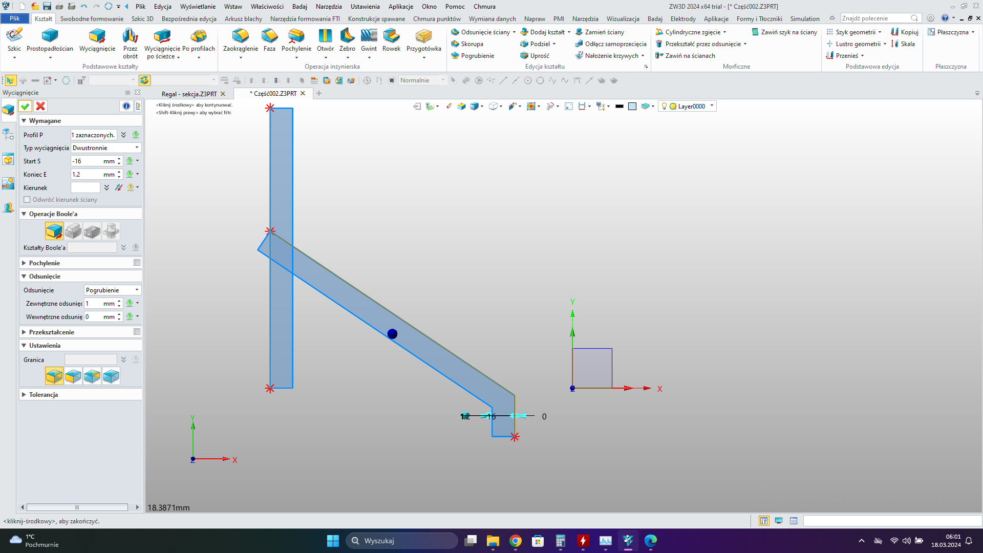Click the Otwór hole tool
This screenshot has height=553, width=983.
(325, 40)
